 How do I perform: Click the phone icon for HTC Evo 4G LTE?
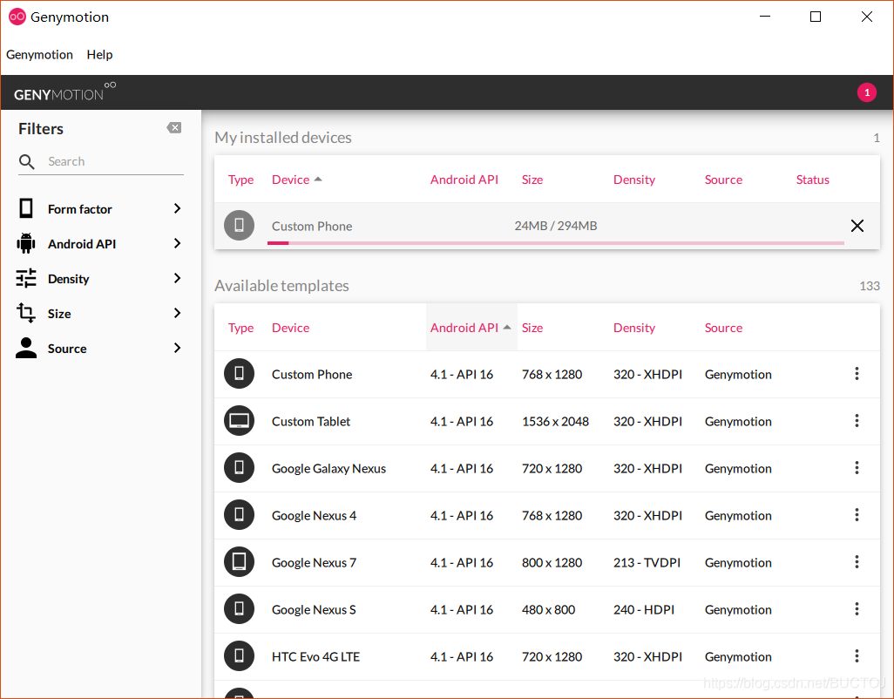(x=239, y=655)
